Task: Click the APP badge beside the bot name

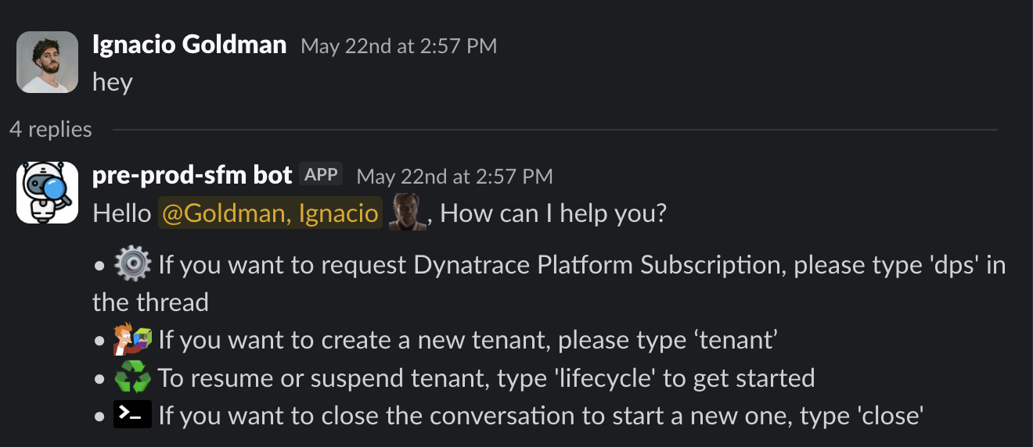Action: pyautogui.click(x=321, y=175)
